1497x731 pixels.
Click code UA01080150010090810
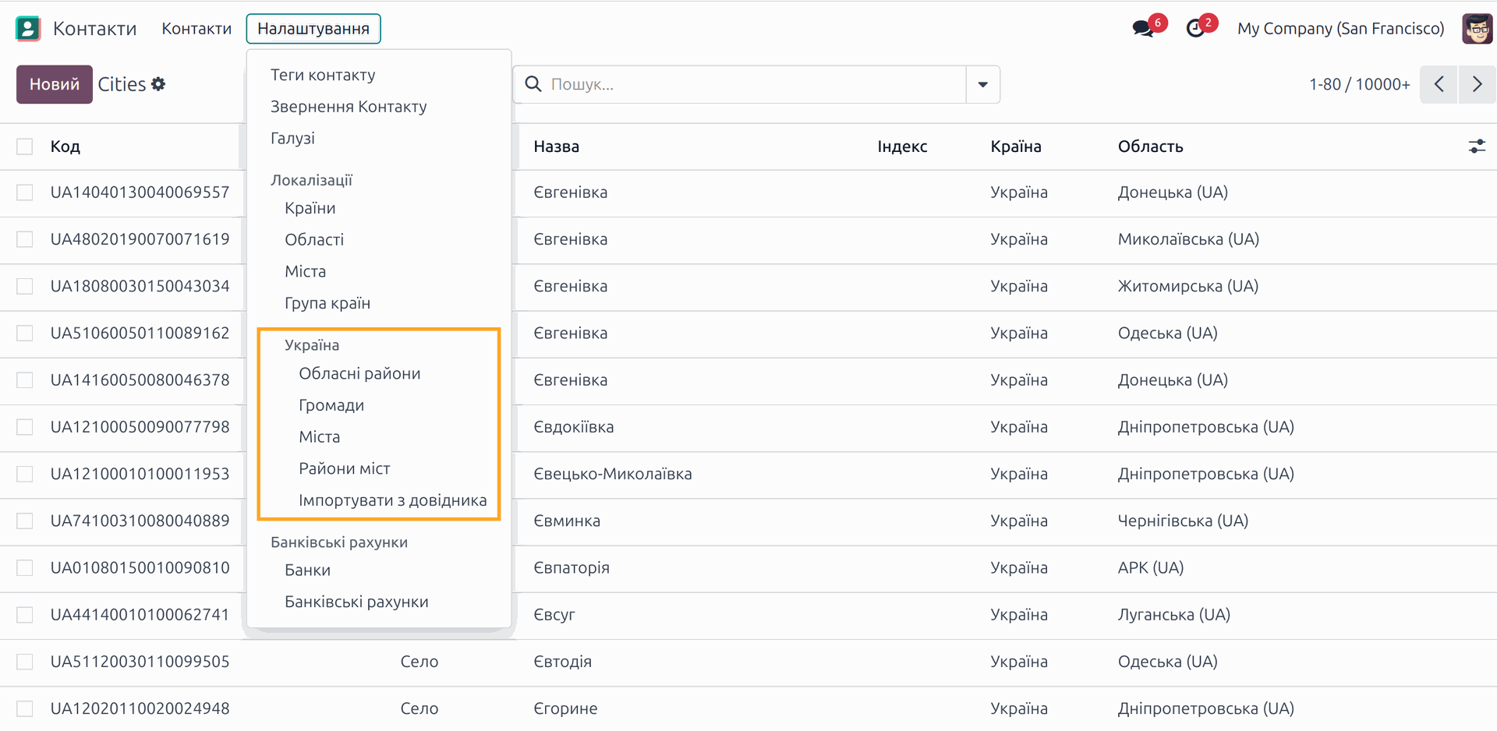click(x=140, y=568)
